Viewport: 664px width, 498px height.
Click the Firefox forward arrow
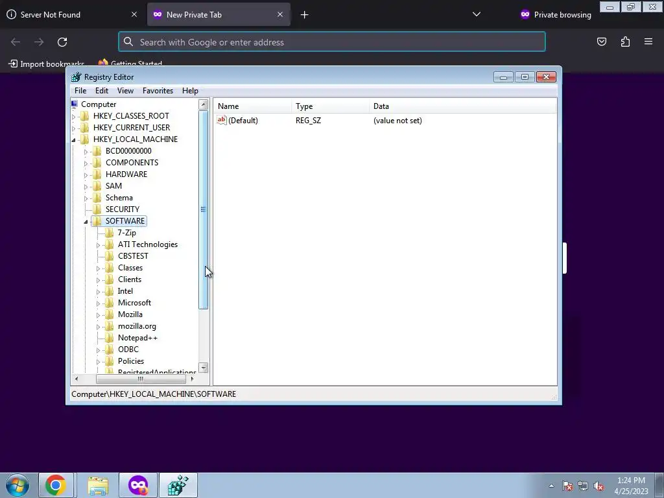[39, 42]
